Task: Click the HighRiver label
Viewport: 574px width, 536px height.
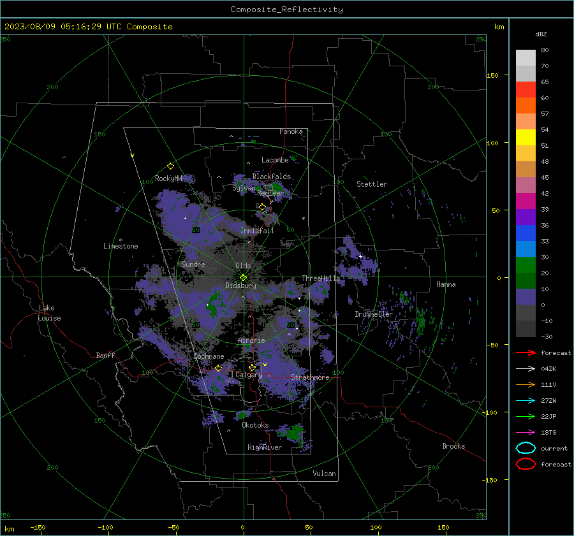Action: pyautogui.click(x=265, y=447)
